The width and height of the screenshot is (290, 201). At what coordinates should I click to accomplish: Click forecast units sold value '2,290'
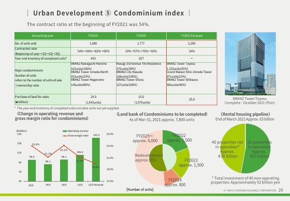(x=192, y=44)
